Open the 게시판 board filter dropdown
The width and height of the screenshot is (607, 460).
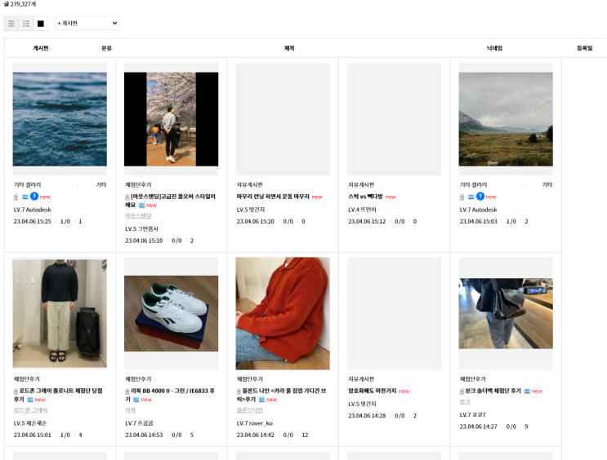pyautogui.click(x=87, y=23)
